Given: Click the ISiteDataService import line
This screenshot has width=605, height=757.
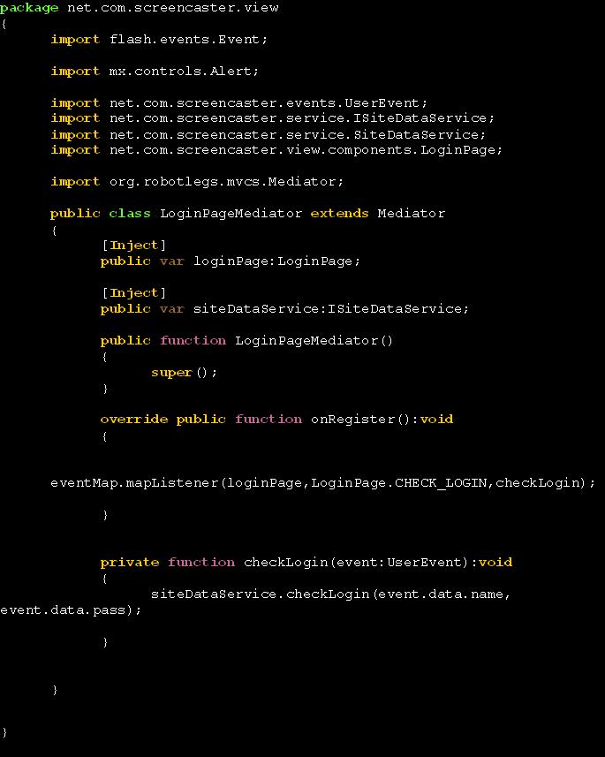Looking at the screenshot, I should tap(272, 117).
